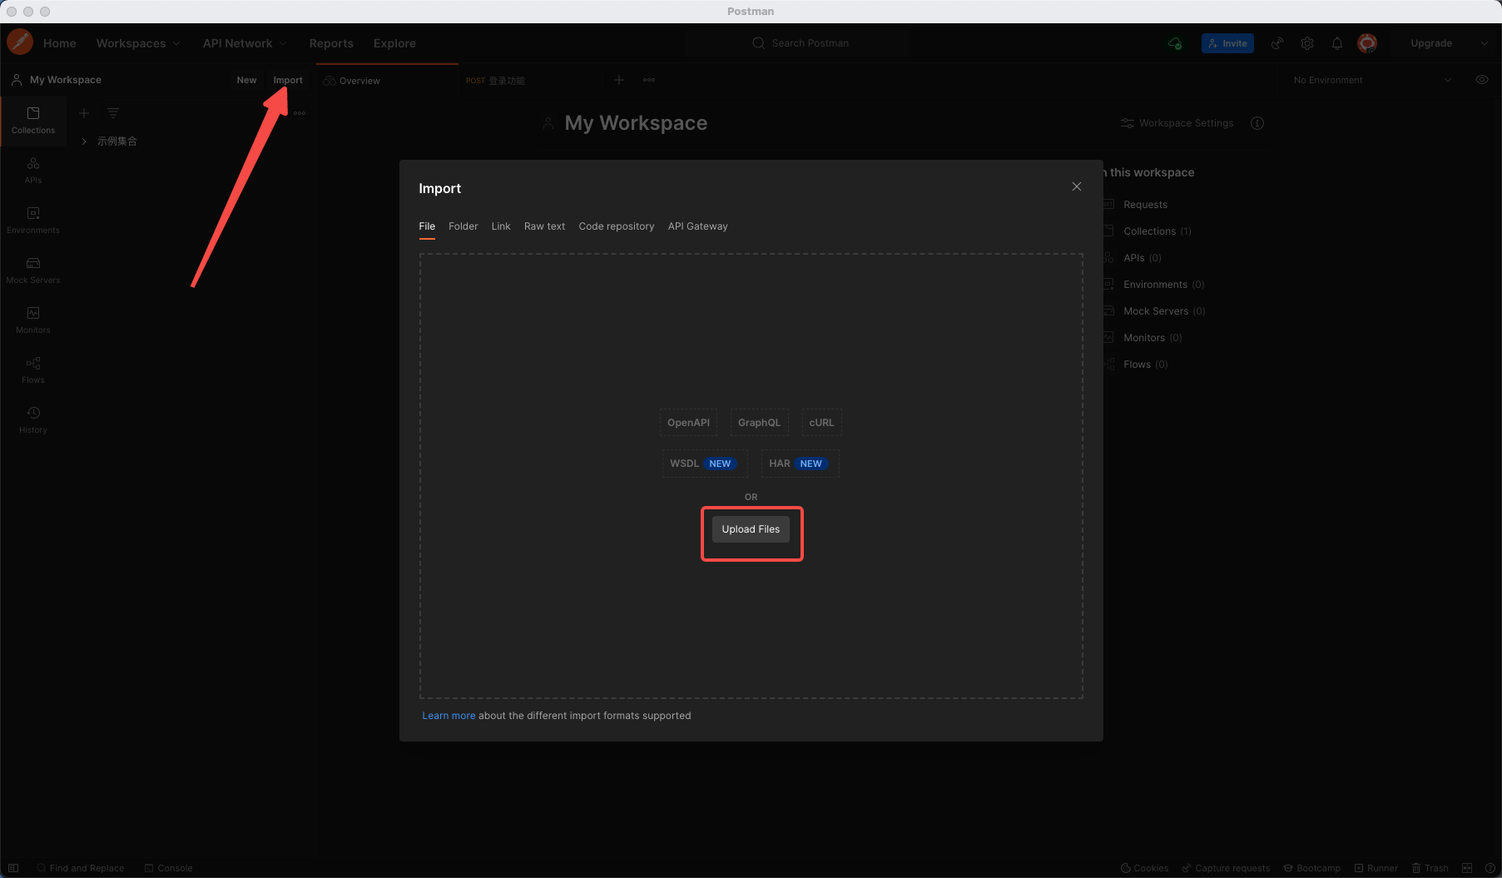Click the user avatar icon
The image size is (1502, 878).
pyautogui.click(x=1367, y=43)
